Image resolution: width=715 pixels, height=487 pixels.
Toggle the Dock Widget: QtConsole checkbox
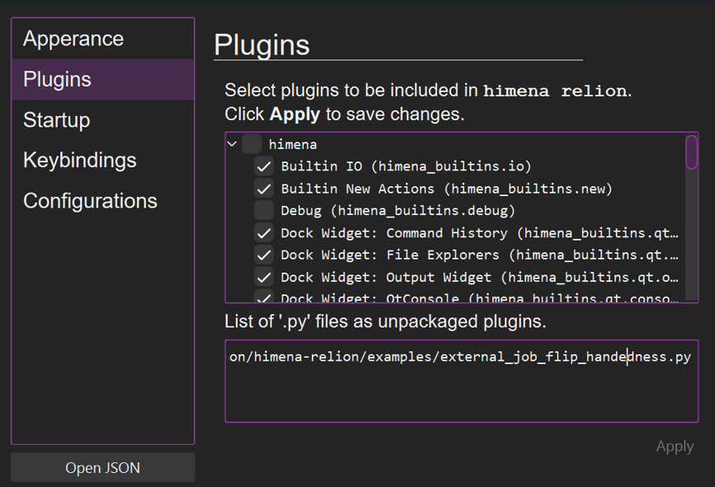tap(264, 297)
